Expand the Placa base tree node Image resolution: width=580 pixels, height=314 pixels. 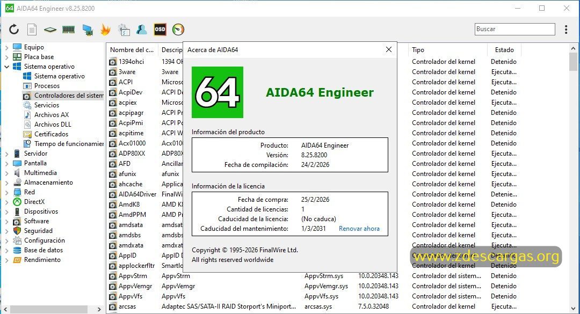click(6, 57)
